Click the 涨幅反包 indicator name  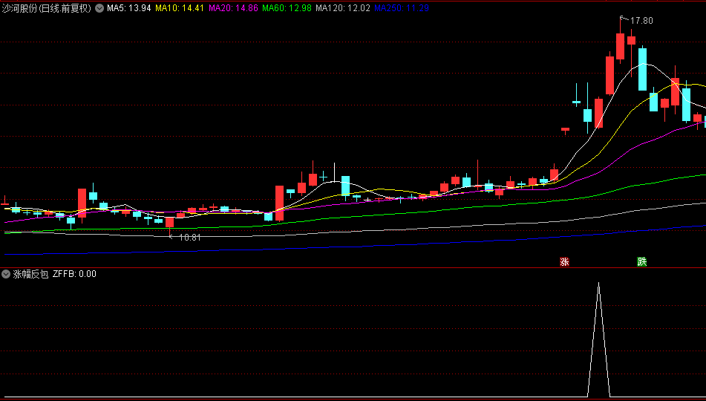pyautogui.click(x=30, y=274)
